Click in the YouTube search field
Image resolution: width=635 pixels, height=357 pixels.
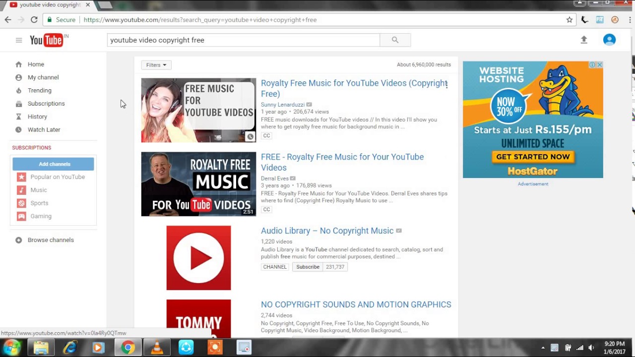(x=243, y=40)
